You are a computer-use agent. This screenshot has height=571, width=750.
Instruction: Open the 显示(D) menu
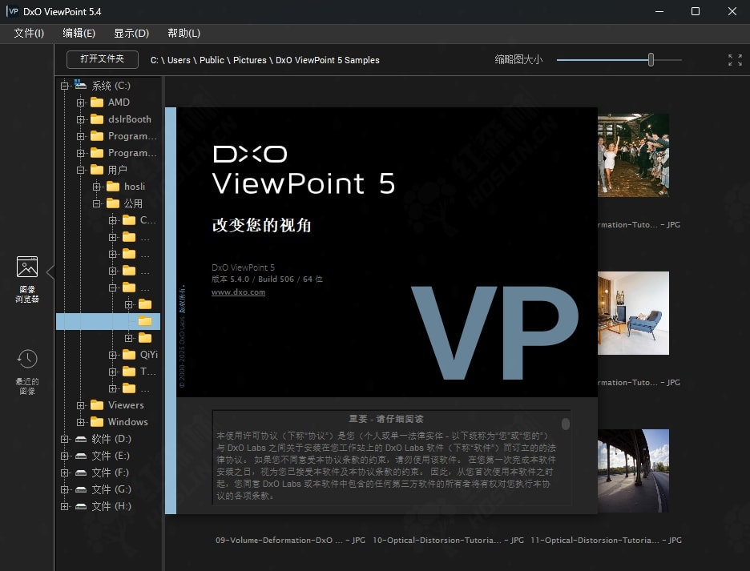131,33
